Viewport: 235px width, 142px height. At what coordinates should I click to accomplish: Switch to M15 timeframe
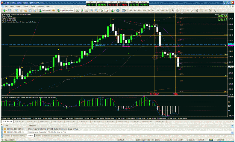click(x=139, y=10)
